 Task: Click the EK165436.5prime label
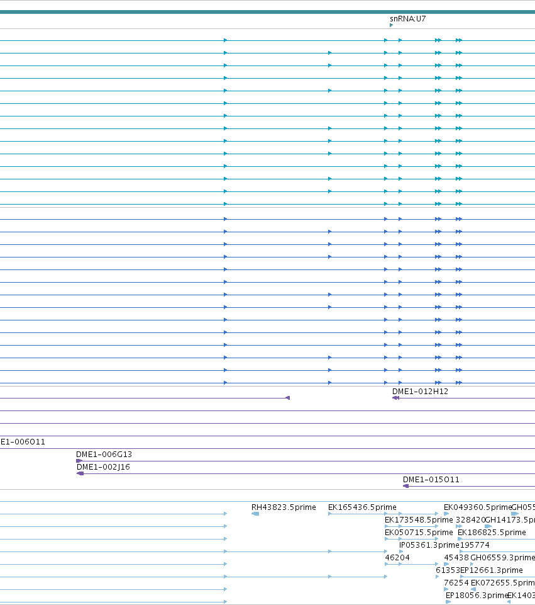tap(362, 507)
